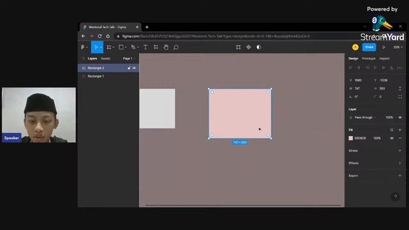Open the Figma main menu icon
Image resolution: width=409 pixels, height=230 pixels.
click(x=82, y=47)
